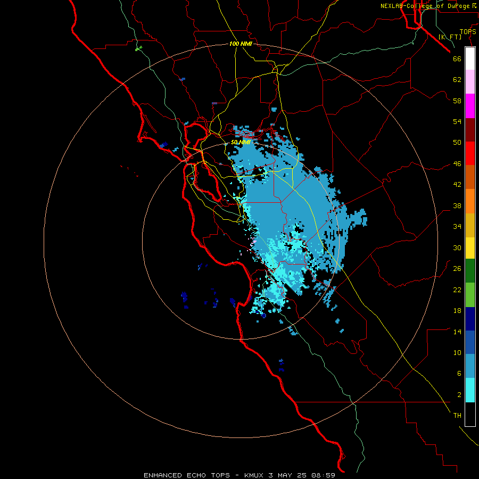
Task: Click the '08:59' timestamp
Action: (x=323, y=475)
